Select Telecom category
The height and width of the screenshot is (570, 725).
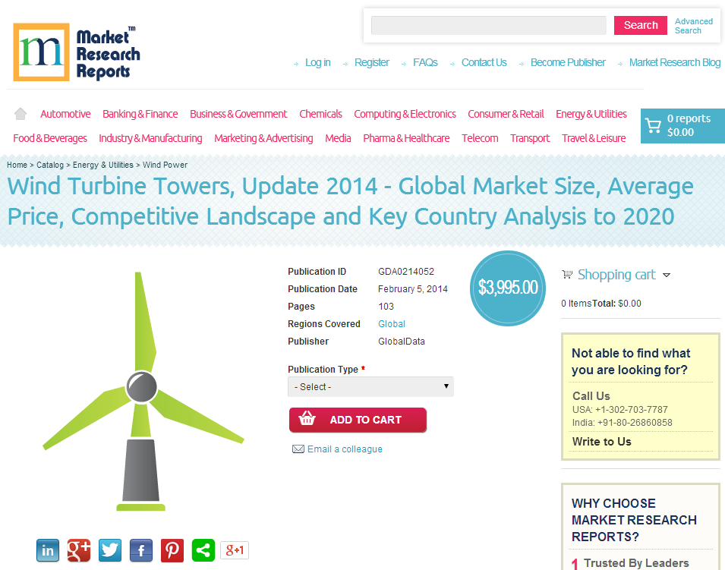pos(480,138)
